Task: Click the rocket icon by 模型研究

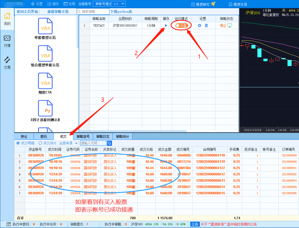Action: (213, 4)
